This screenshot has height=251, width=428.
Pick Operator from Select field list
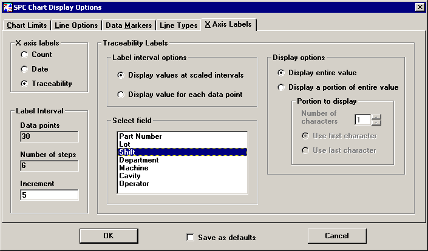134,184
